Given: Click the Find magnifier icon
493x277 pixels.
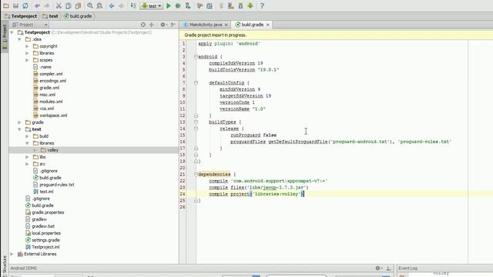Looking at the screenshot, I should pos(90,5).
